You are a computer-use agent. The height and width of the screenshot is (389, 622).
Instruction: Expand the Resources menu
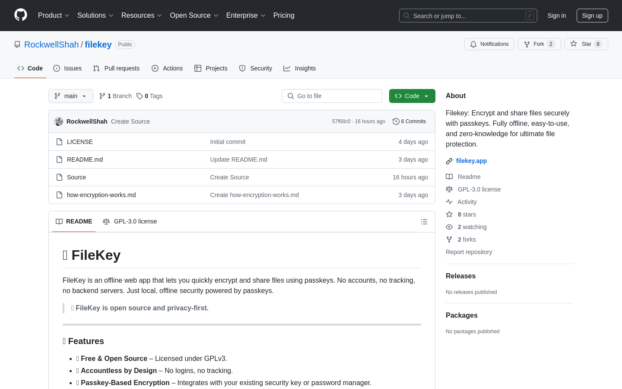click(x=142, y=16)
